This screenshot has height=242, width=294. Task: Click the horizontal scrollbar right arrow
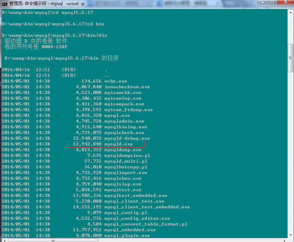pyautogui.click(x=285, y=240)
